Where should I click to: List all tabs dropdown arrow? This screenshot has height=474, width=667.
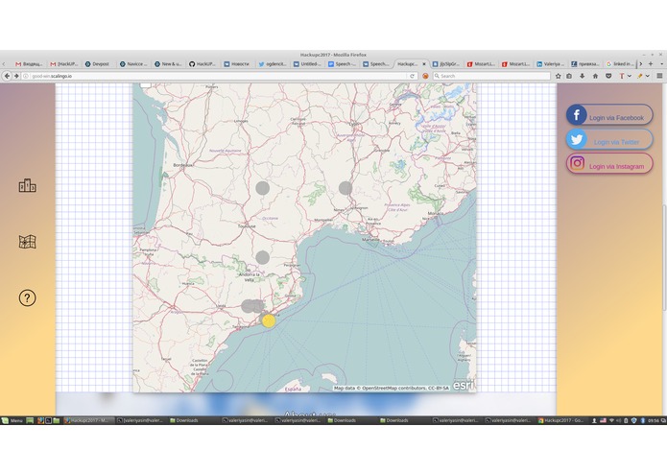tap(662, 63)
